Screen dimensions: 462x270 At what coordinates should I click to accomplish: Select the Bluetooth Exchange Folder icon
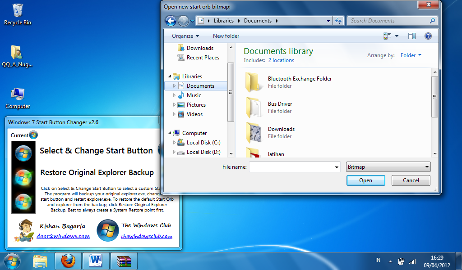tap(254, 82)
